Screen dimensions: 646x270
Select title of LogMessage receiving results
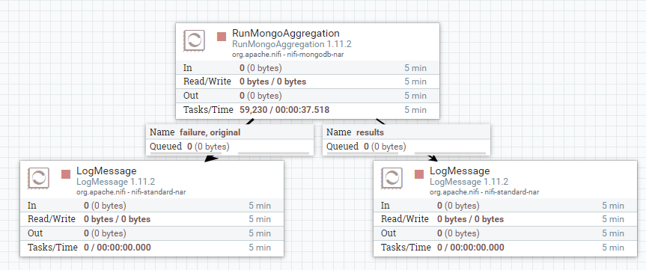(460, 171)
